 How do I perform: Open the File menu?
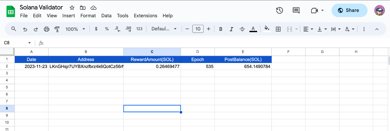click(24, 16)
